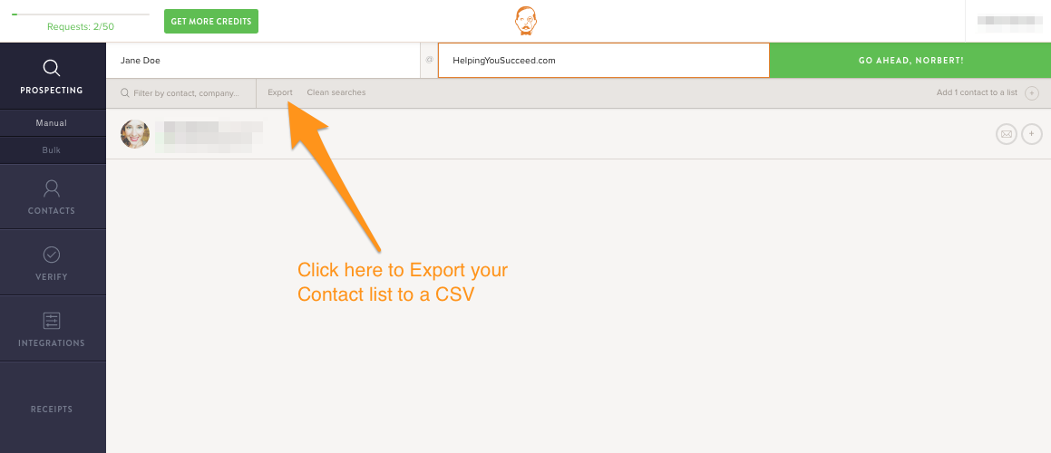The image size is (1051, 453).
Task: Click the HelpingYouSucceed.com domain field
Action: [x=604, y=61]
